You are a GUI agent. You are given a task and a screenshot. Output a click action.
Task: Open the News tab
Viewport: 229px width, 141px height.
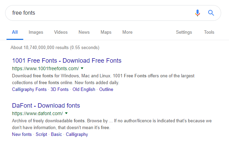(x=84, y=32)
